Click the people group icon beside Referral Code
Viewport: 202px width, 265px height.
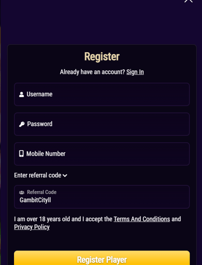tap(22, 192)
